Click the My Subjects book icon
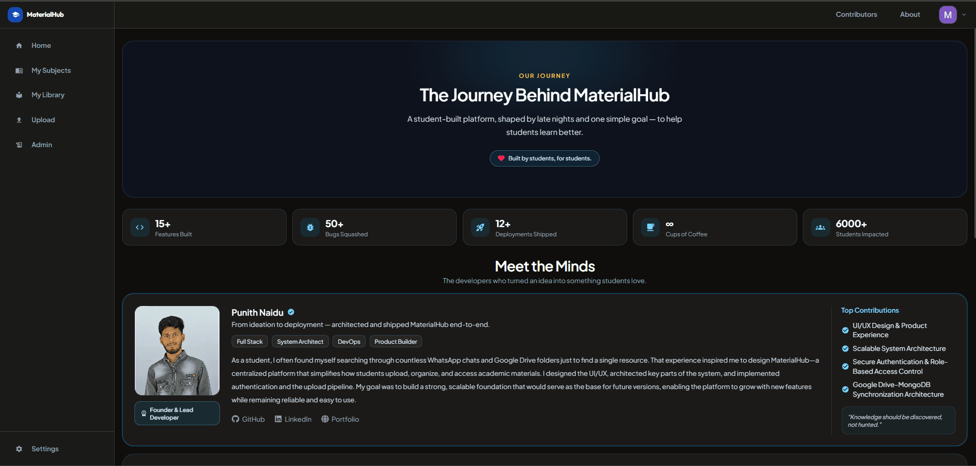This screenshot has width=976, height=466. [x=19, y=71]
